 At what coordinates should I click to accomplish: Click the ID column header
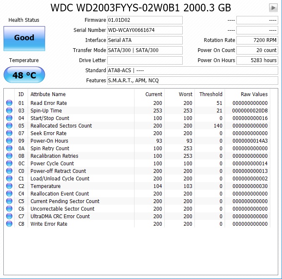click(21, 94)
